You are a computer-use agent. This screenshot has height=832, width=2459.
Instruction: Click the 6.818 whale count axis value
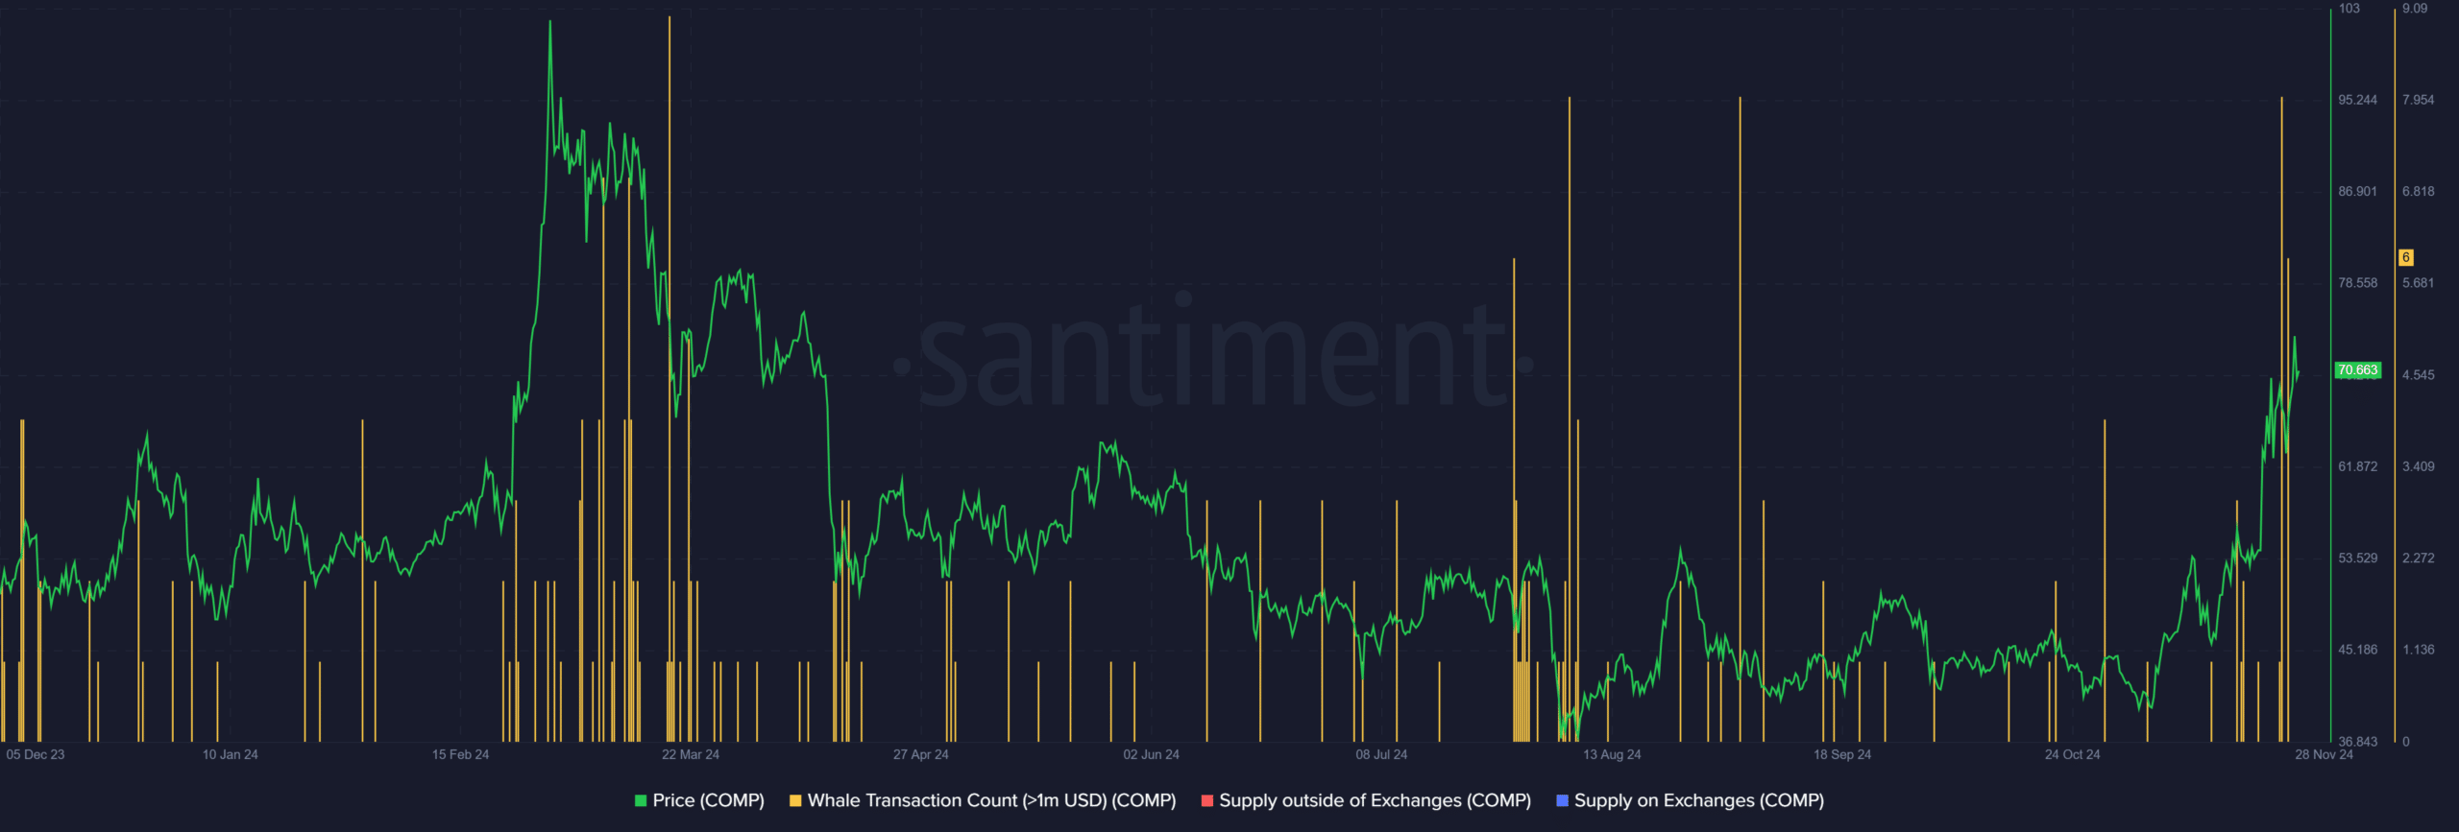click(x=2419, y=192)
